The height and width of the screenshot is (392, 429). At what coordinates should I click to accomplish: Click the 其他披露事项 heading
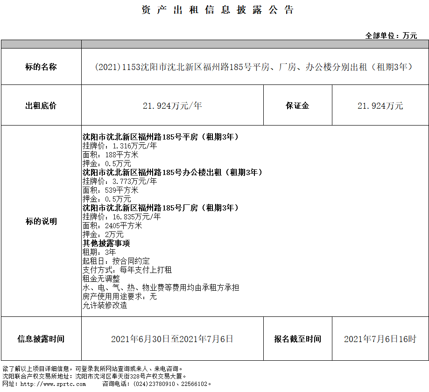pos(106,243)
